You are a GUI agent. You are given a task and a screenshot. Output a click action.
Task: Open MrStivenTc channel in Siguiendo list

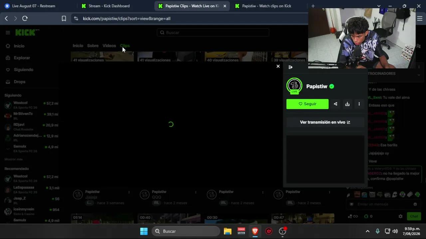click(x=32, y=116)
